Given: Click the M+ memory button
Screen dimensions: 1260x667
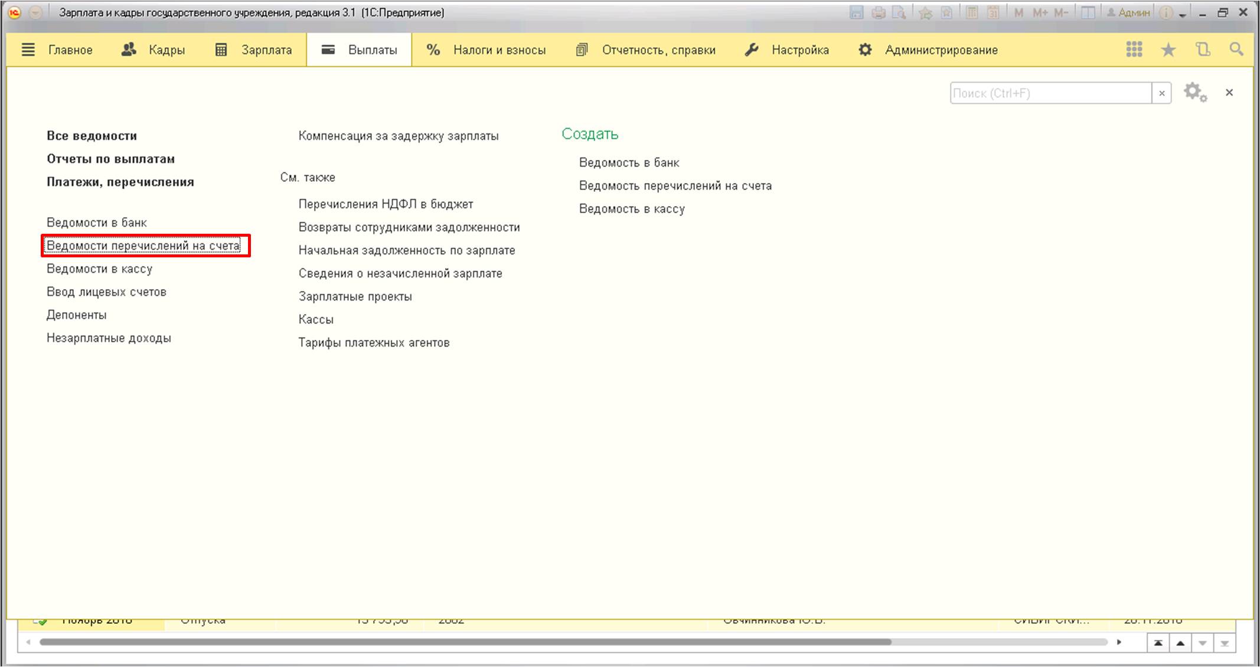Looking at the screenshot, I should 1040,12.
